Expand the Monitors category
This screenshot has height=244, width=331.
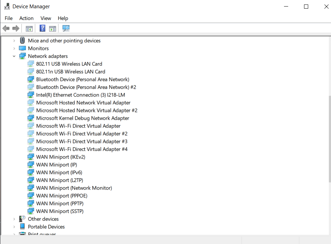[x=14, y=48]
